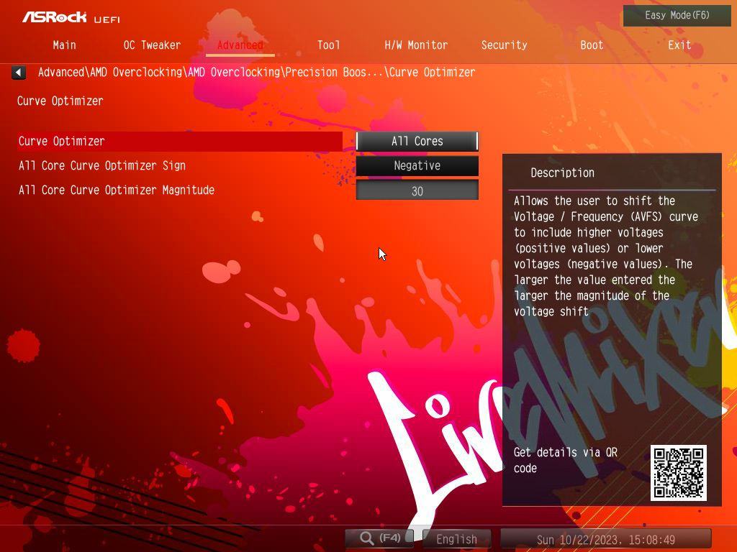
Task: Select All Core Curve Optimizer Magnitude row
Action: (179, 190)
